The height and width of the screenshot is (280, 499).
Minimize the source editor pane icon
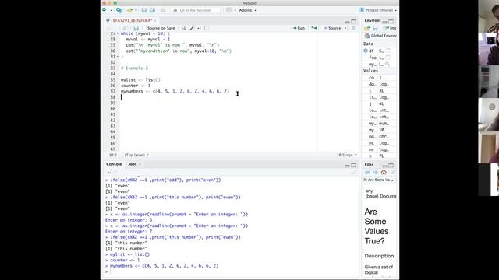point(347,22)
